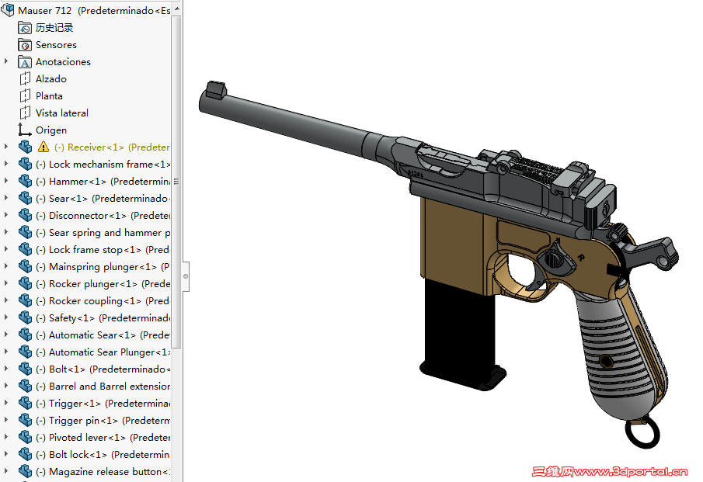
Task: Click the Magazine release button part icon
Action: 25,471
